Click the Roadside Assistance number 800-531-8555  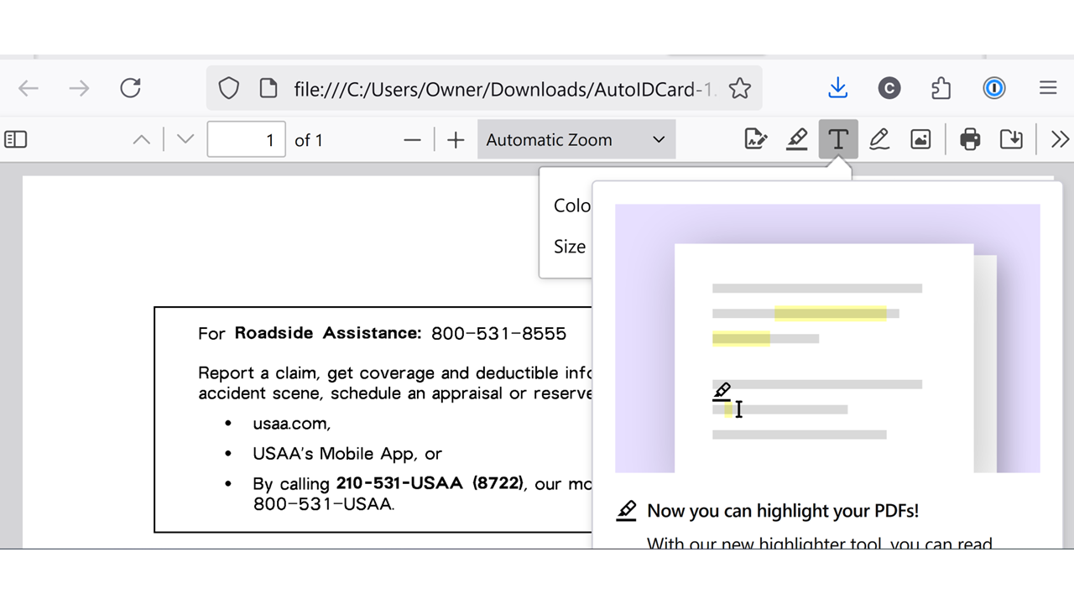(x=498, y=333)
